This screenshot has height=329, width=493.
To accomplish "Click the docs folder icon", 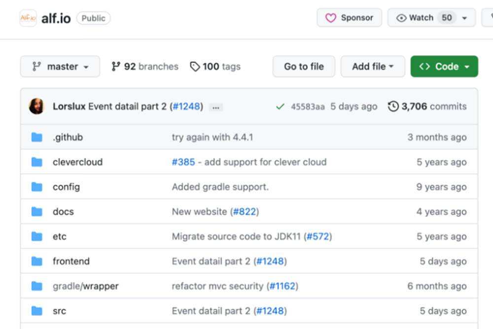I will pyautogui.click(x=37, y=212).
